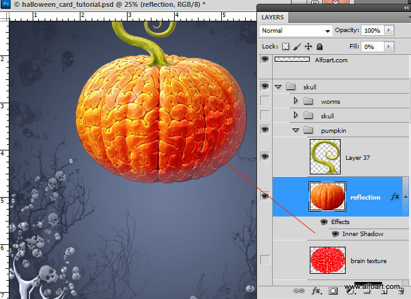This screenshot has width=411, height=299.
Task: Hide the Inner Shadow effect
Action: pos(335,234)
